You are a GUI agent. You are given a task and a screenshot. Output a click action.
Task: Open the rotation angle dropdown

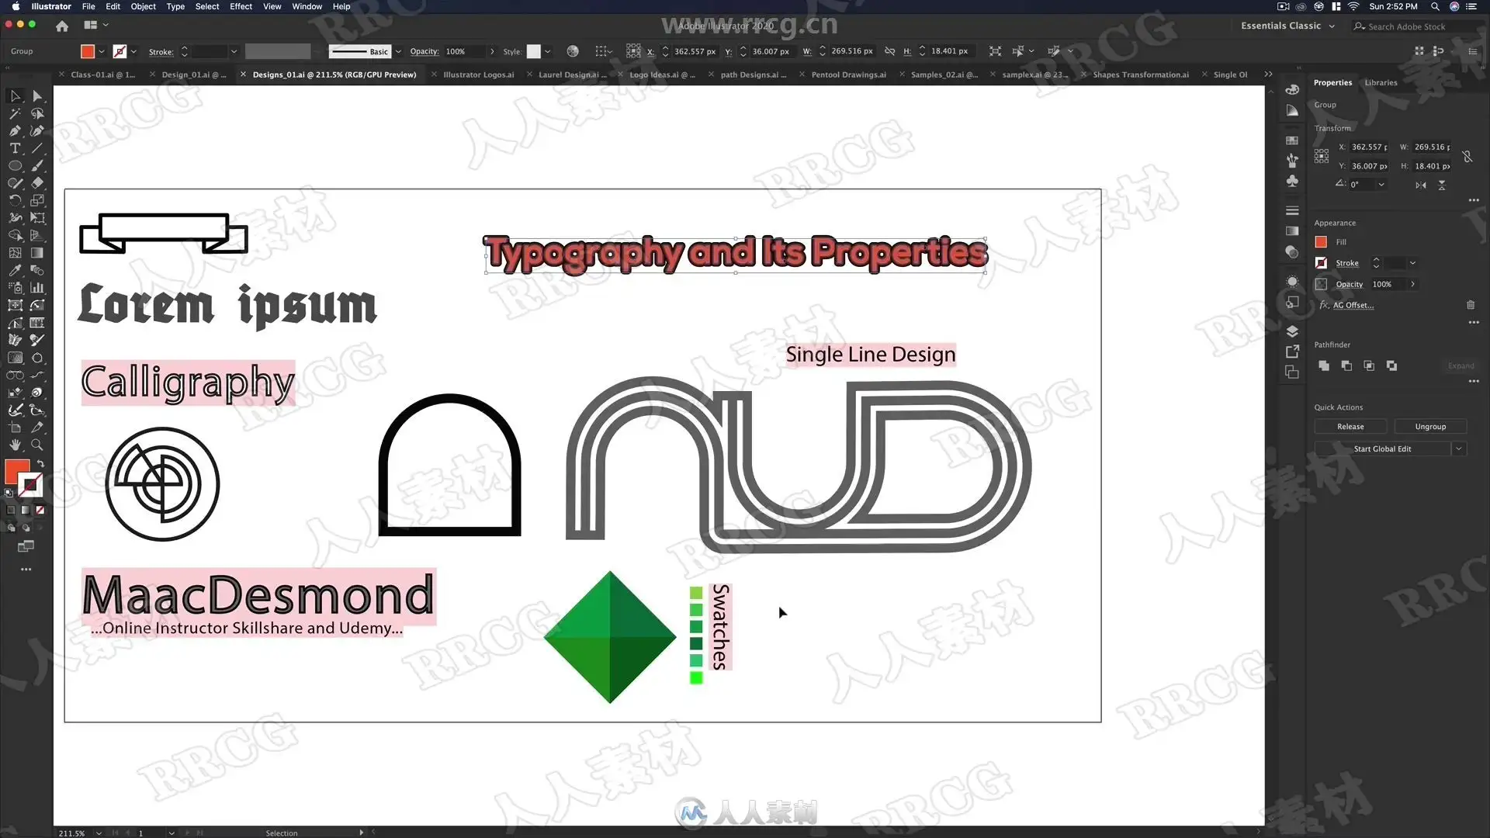(1381, 185)
